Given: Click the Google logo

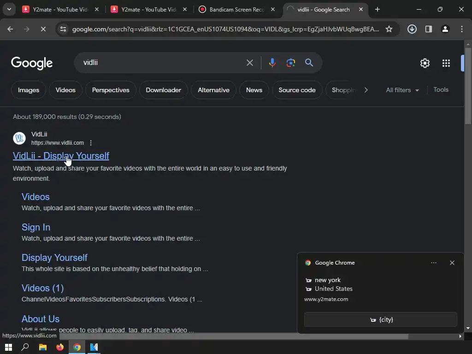Looking at the screenshot, I should pos(32,63).
